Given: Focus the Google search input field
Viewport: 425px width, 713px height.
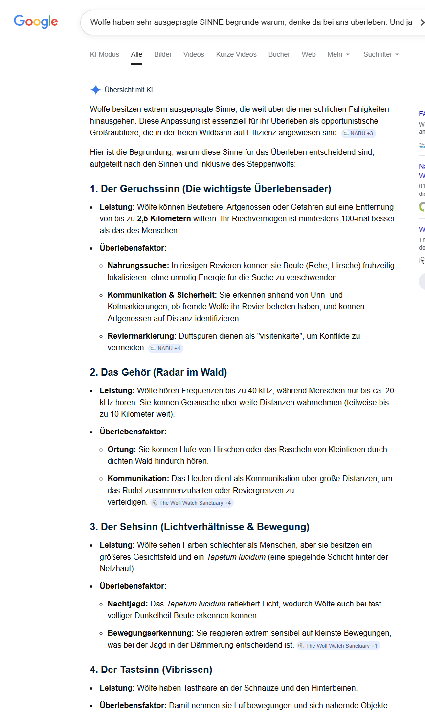Looking at the screenshot, I should [x=249, y=22].
